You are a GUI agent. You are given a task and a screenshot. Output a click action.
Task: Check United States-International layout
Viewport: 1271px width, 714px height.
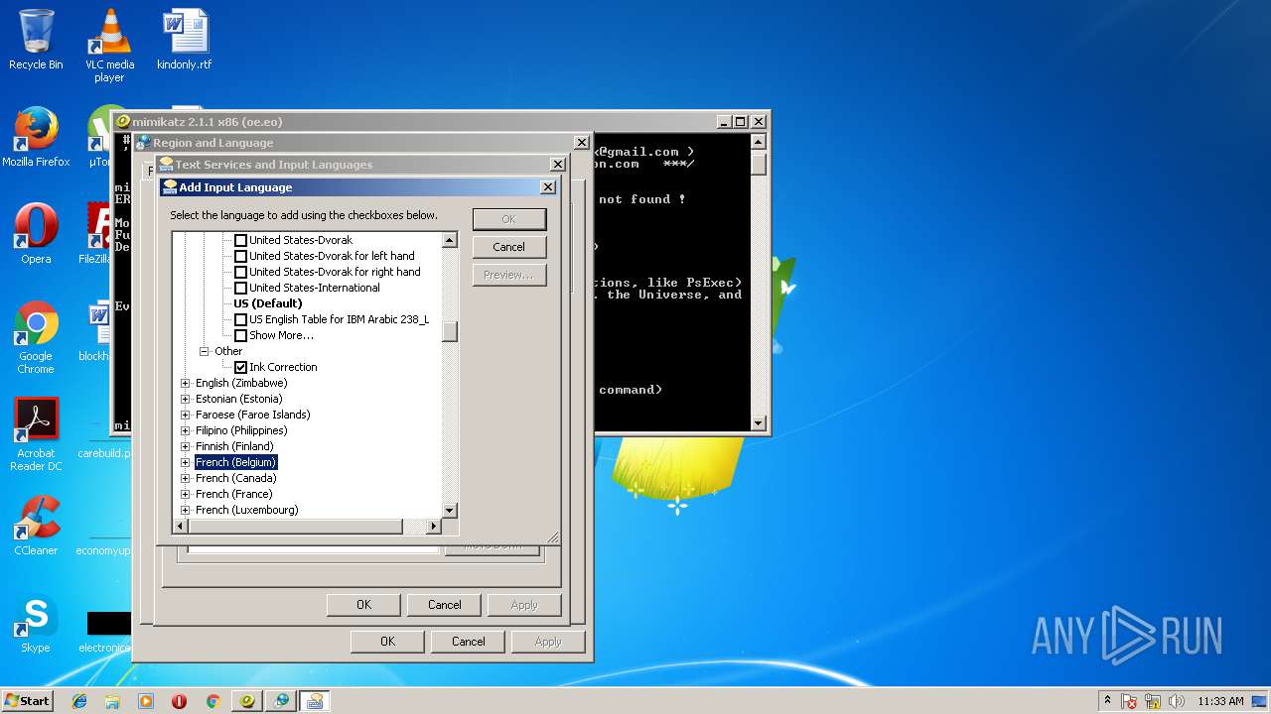[240, 288]
